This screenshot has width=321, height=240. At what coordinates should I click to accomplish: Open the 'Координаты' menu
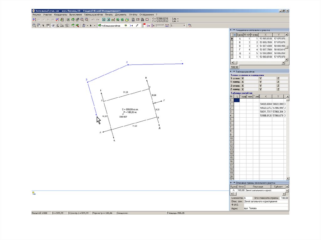tap(61, 15)
